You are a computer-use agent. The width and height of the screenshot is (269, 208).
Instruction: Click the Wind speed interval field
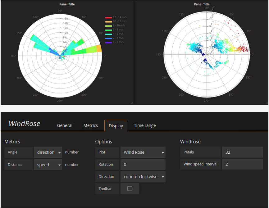tap(242, 164)
